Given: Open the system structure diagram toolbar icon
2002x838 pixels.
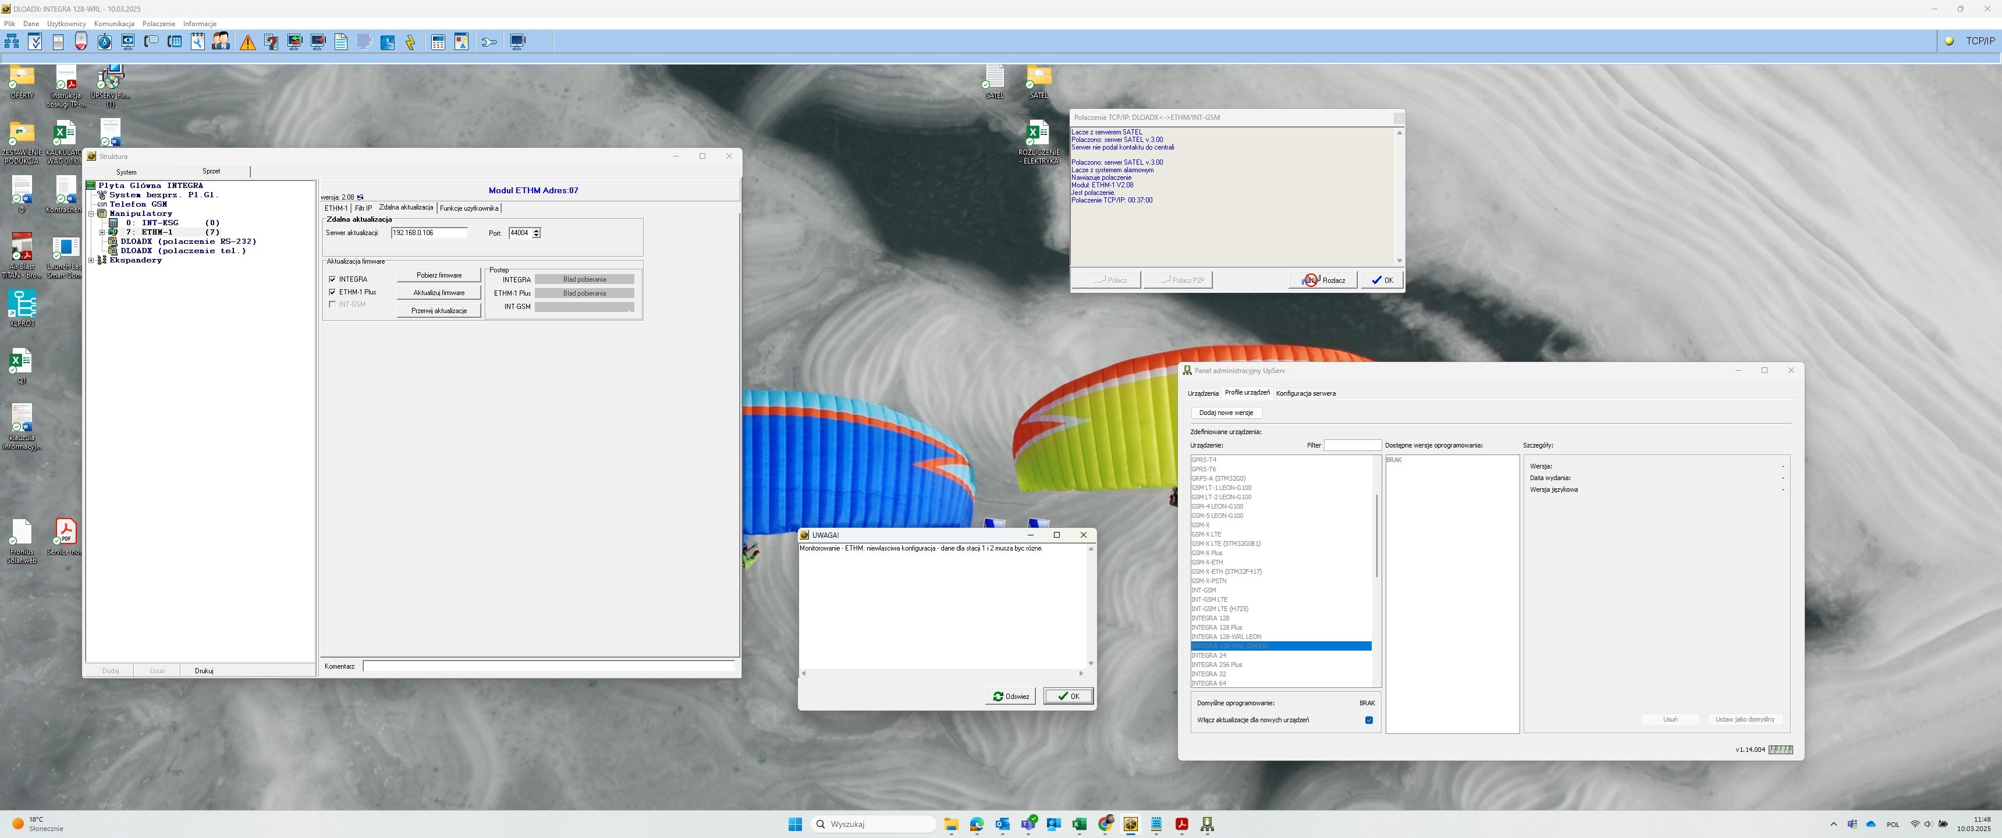Looking at the screenshot, I should click(x=12, y=42).
